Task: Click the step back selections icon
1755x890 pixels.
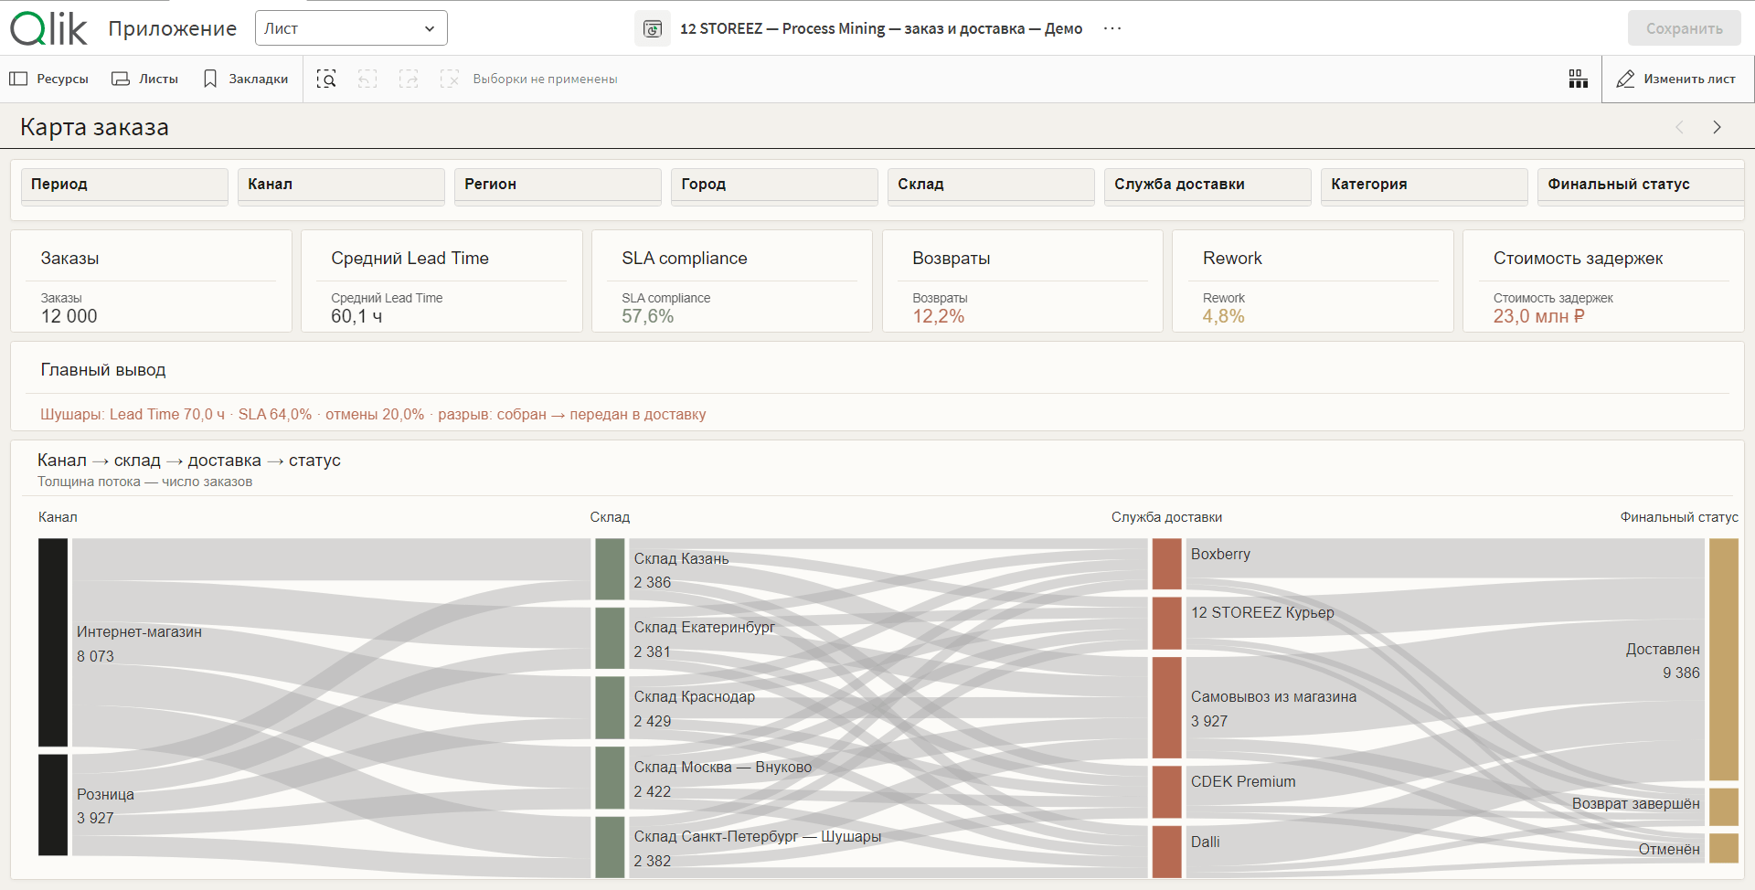Action: click(x=367, y=79)
